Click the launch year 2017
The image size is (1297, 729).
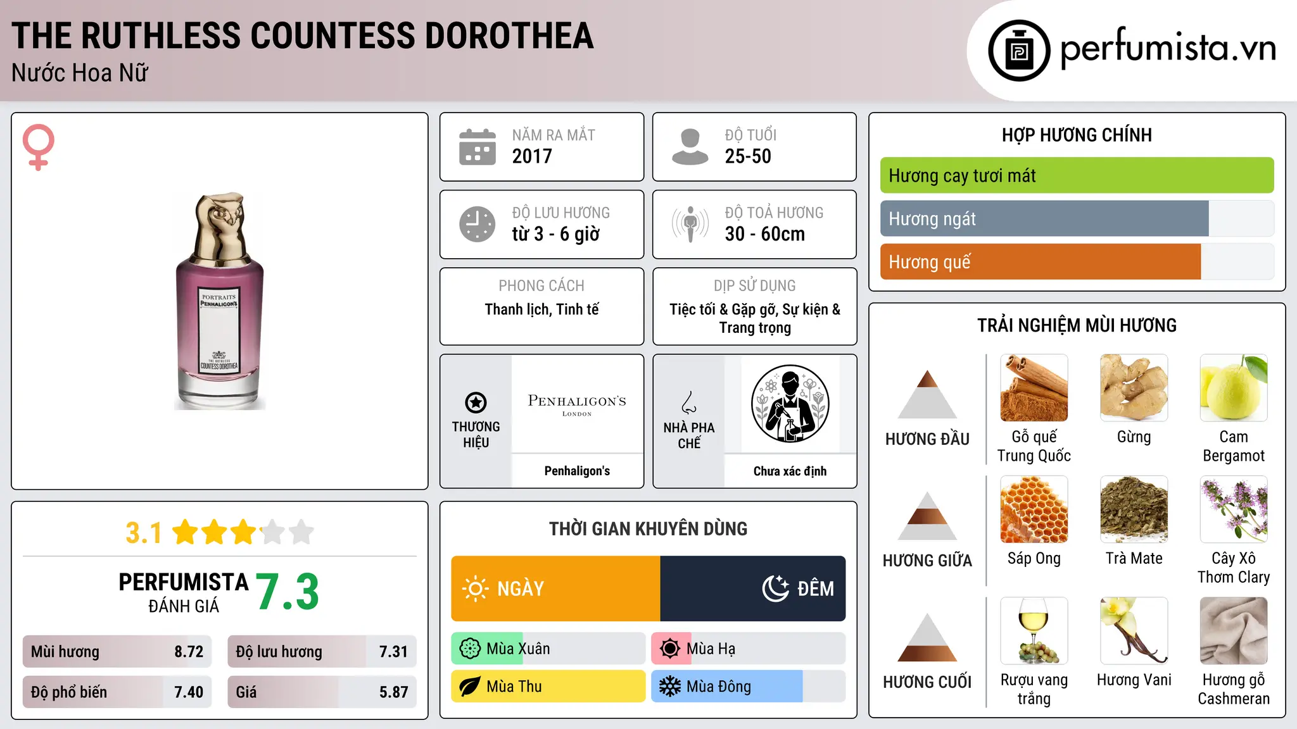(532, 156)
